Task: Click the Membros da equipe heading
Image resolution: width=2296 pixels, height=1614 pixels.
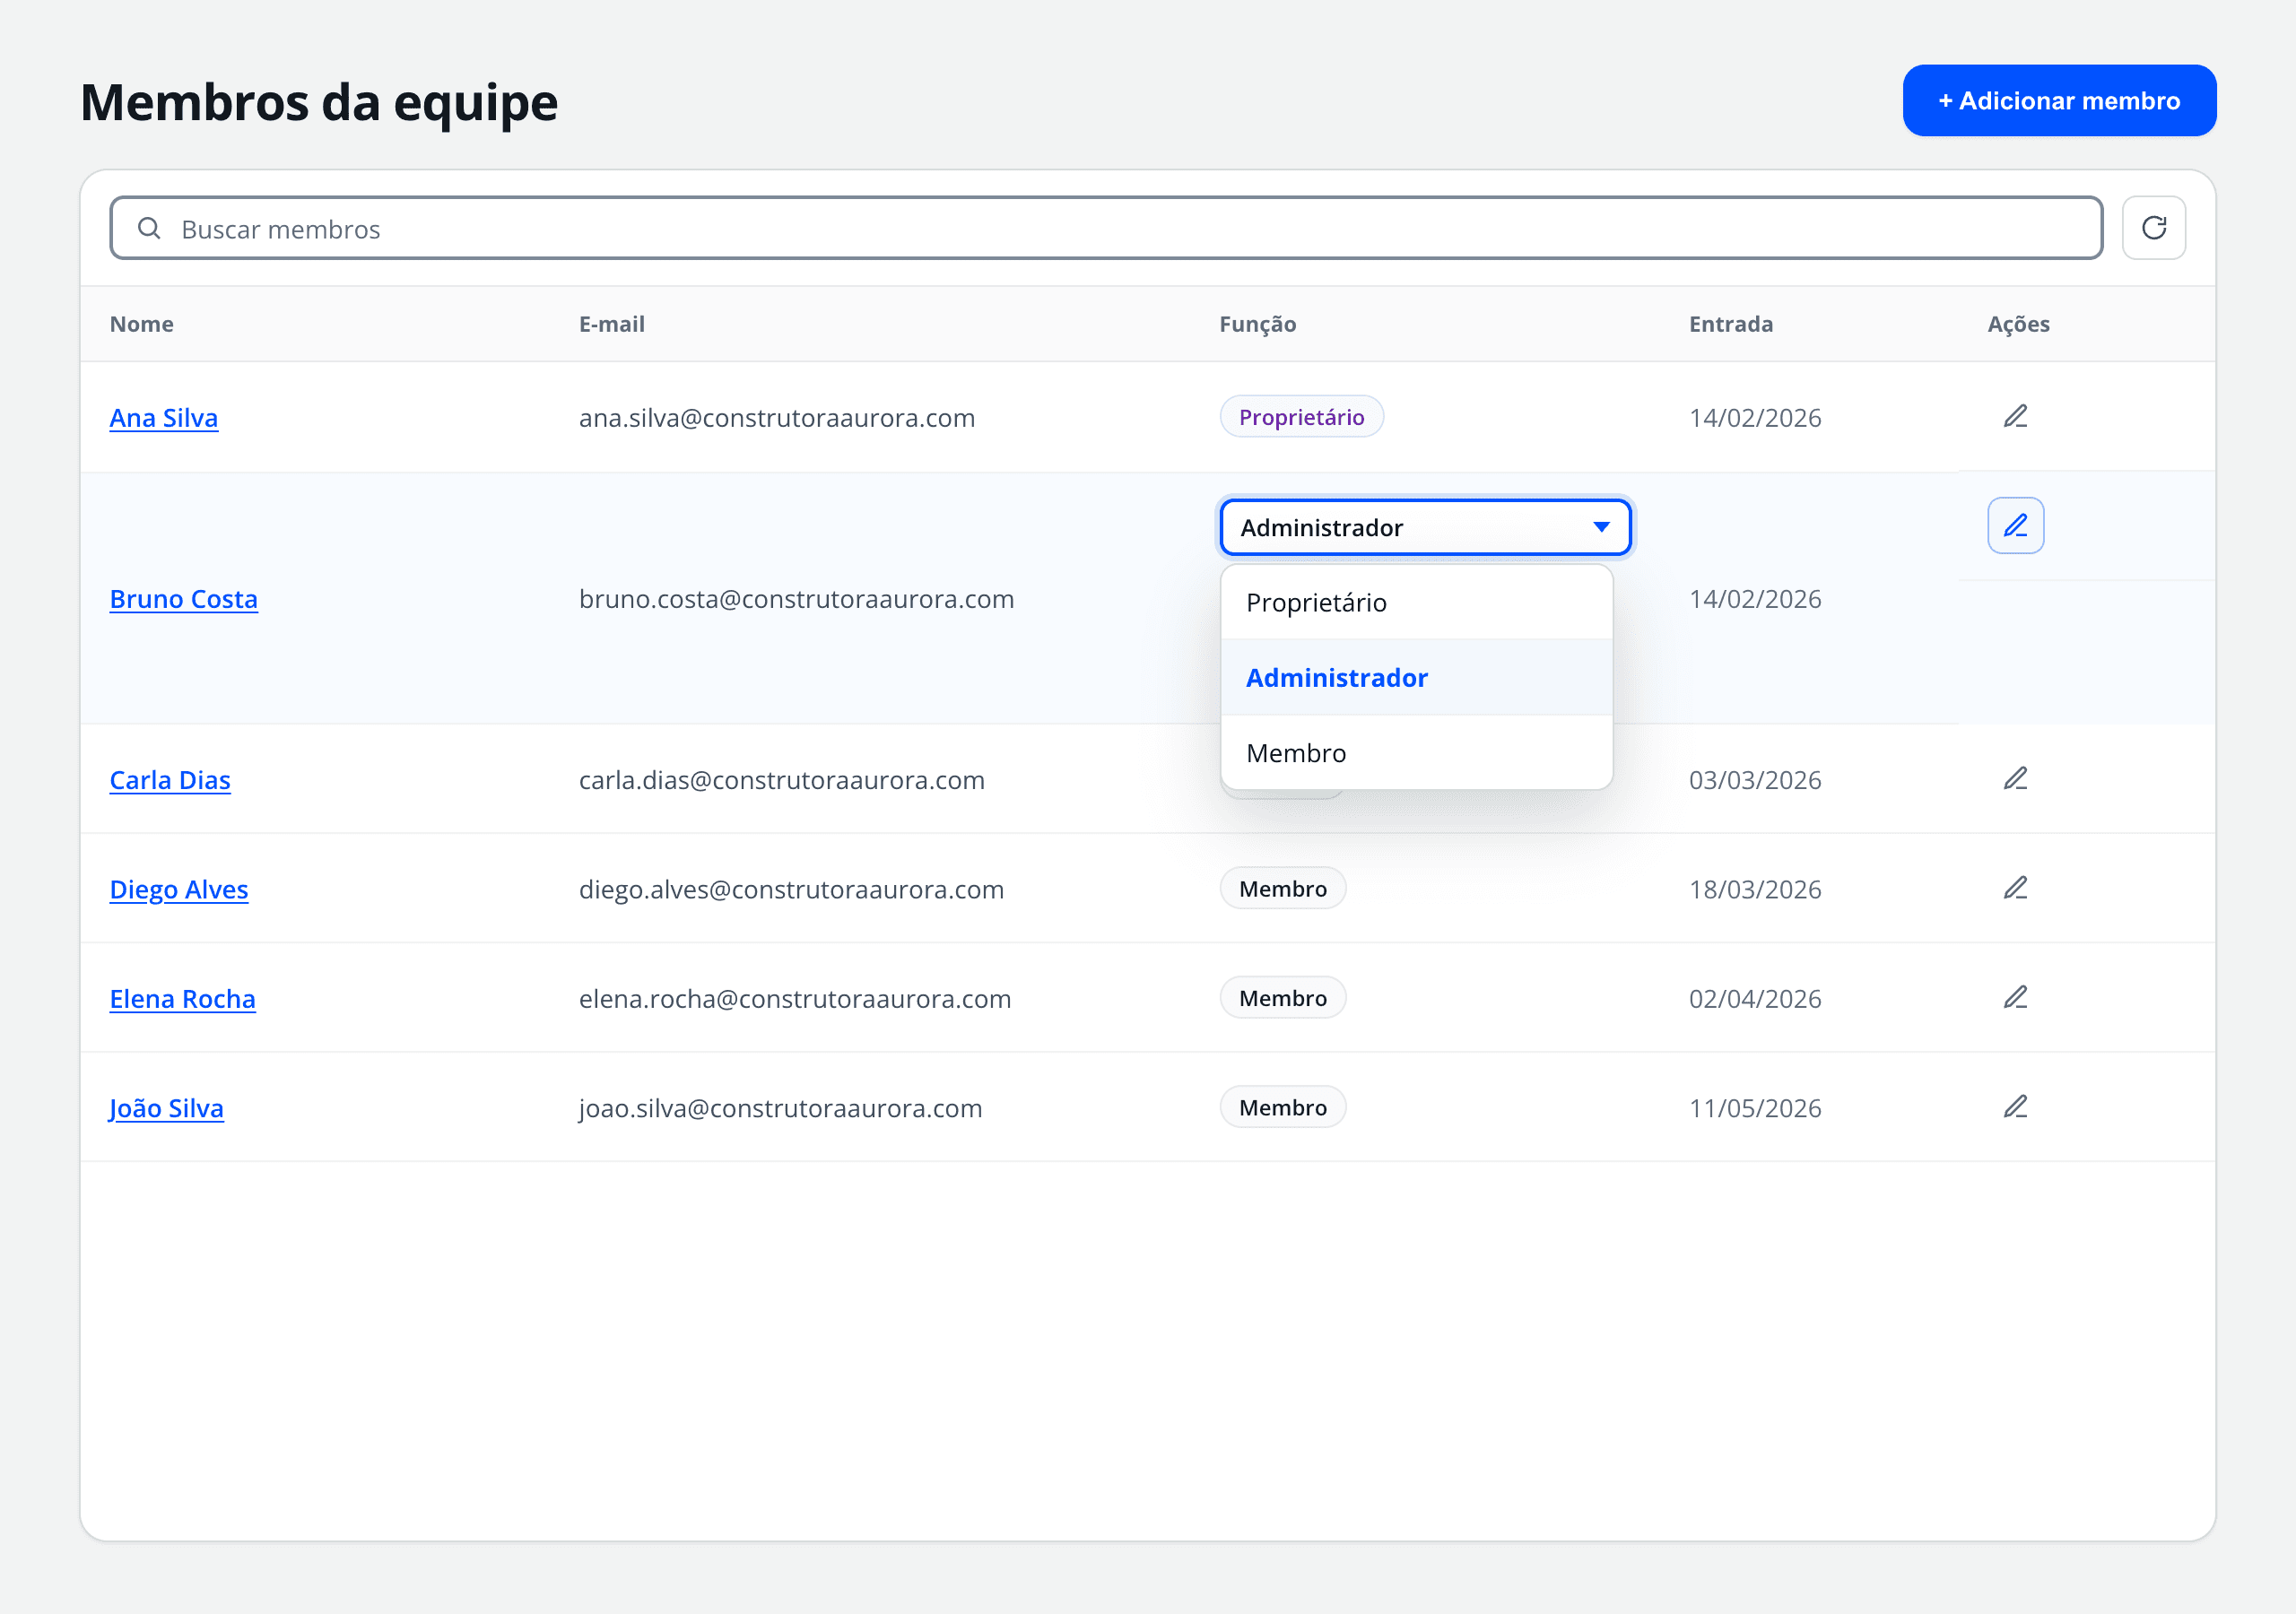Action: 319,102
